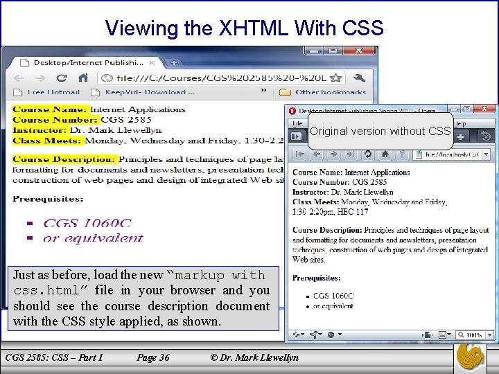Open the Other bookmarks folder
499x374 pixels.
click(322, 93)
